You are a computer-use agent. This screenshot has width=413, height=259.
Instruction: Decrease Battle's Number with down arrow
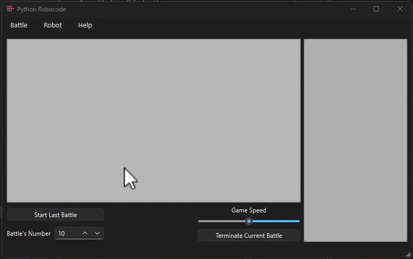tap(97, 234)
